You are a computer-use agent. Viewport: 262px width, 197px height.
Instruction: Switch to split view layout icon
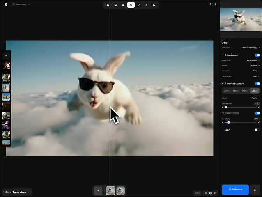pyautogui.click(x=211, y=193)
